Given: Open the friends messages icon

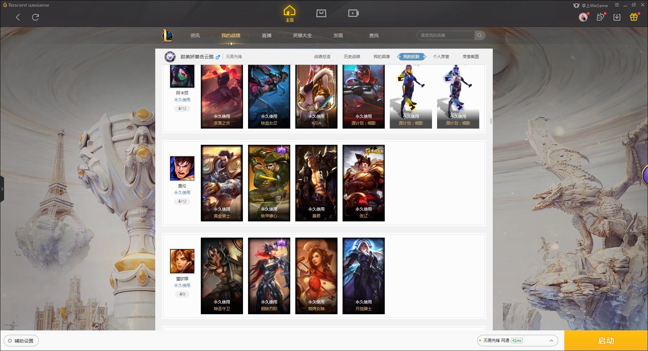Looking at the screenshot, I should click(600, 17).
